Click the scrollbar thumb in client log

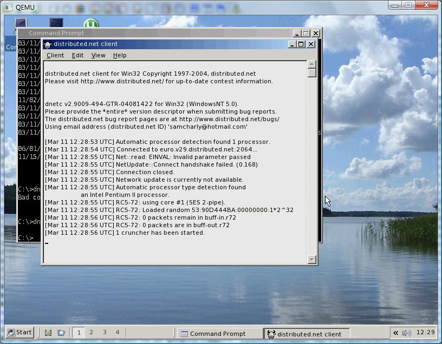click(311, 73)
